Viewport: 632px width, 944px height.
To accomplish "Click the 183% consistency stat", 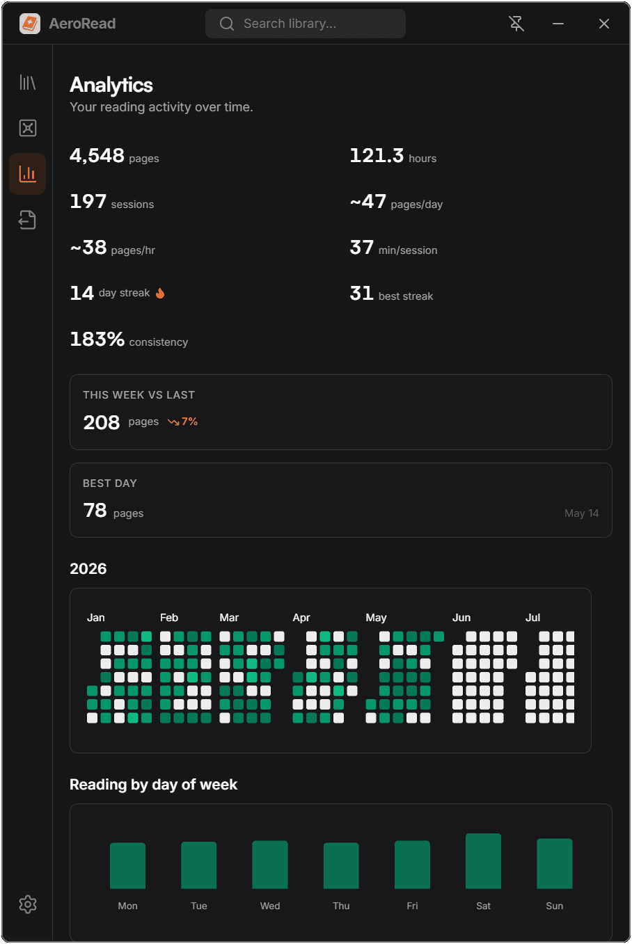I will pyautogui.click(x=129, y=340).
